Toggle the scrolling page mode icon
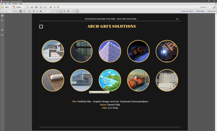This screenshot has width=217, height=131. [65, 11]
